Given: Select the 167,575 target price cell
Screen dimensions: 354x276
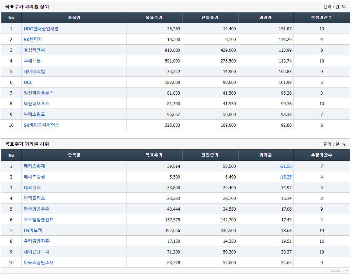Looking at the screenshot, I should (172, 220).
